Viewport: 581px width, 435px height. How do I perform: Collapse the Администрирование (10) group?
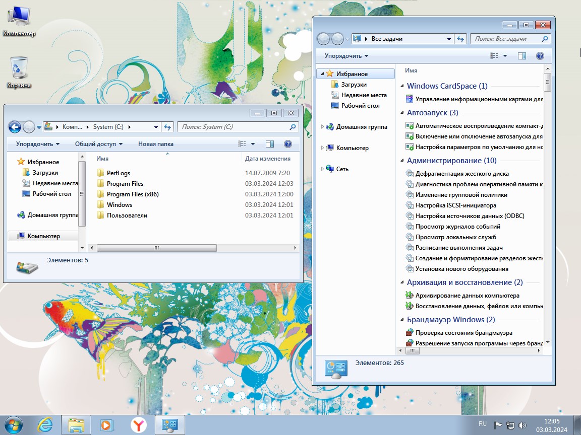402,161
